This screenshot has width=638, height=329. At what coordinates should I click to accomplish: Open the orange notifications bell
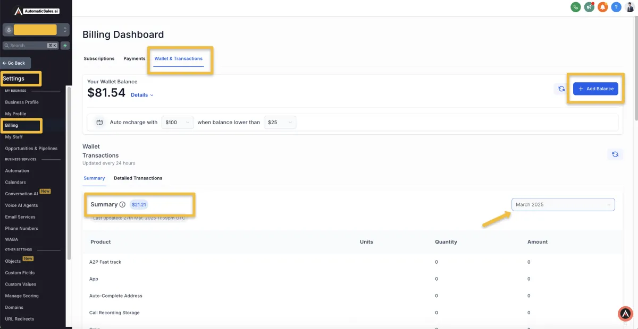click(x=602, y=7)
